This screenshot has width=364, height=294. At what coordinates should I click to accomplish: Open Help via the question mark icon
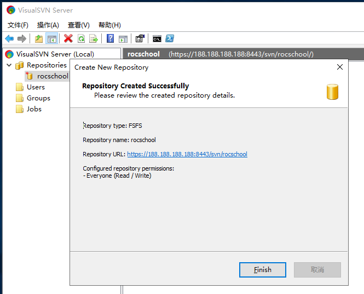(x=110, y=38)
